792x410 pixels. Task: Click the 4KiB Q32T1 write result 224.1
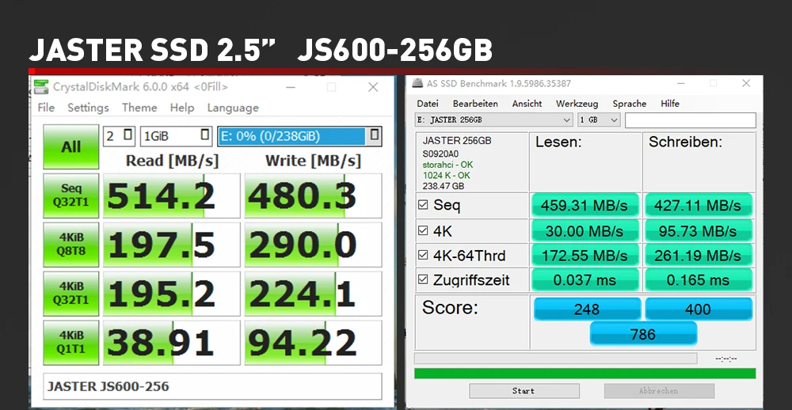coord(313,294)
